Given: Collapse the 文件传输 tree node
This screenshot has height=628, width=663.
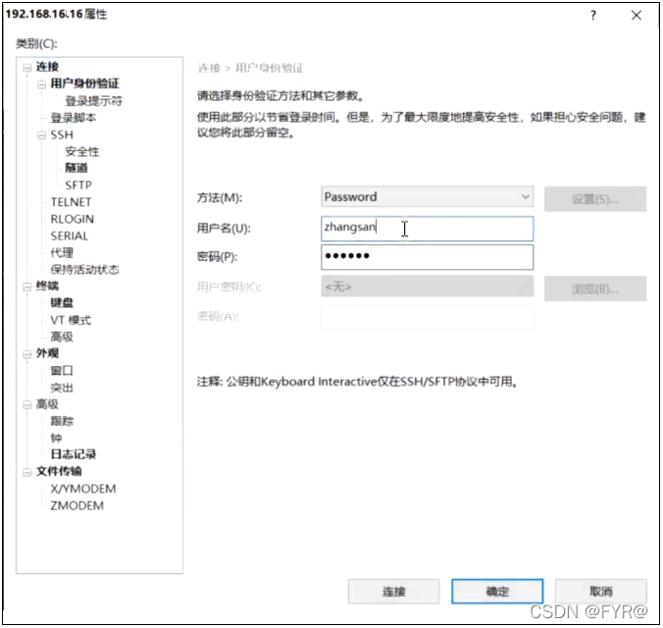Looking at the screenshot, I should (x=27, y=472).
